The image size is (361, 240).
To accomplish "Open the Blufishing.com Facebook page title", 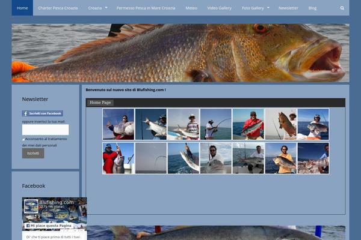I will pos(57,202).
